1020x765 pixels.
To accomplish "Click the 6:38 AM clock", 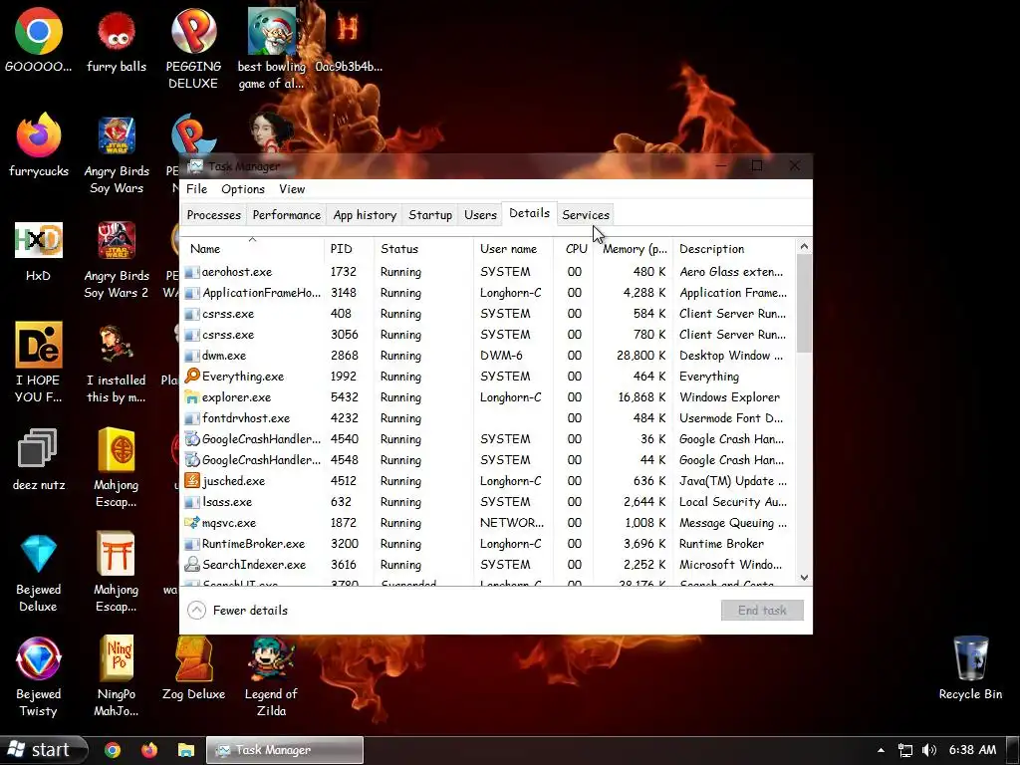I will (972, 750).
